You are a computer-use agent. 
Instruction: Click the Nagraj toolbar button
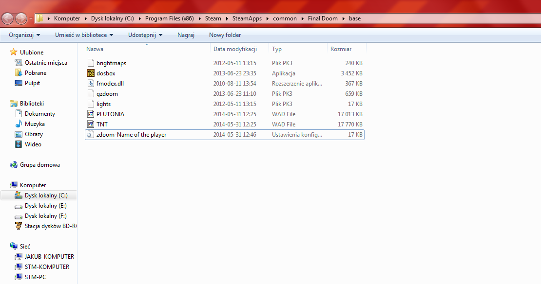point(186,35)
